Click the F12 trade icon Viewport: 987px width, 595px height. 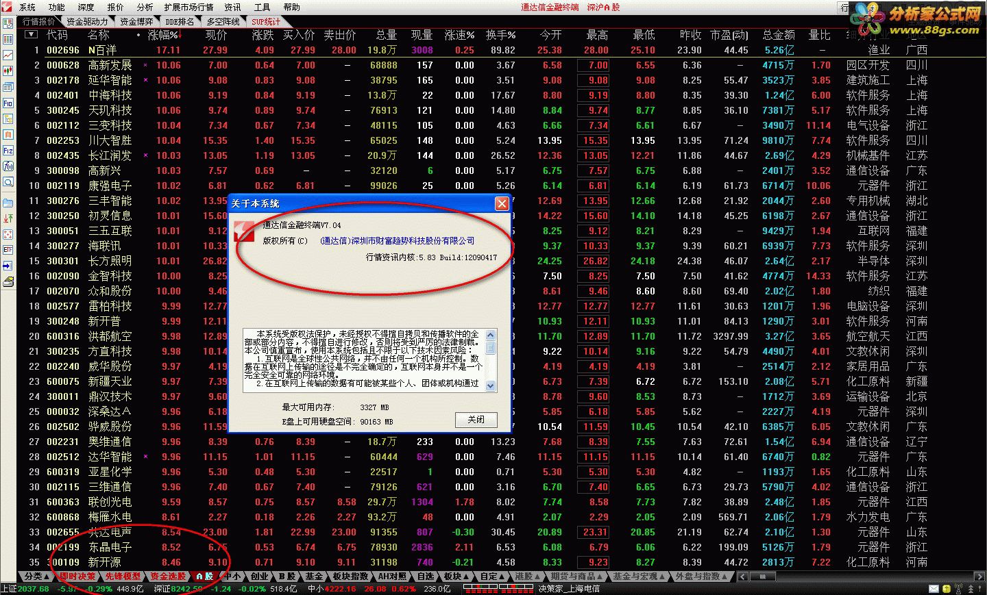(x=8, y=151)
